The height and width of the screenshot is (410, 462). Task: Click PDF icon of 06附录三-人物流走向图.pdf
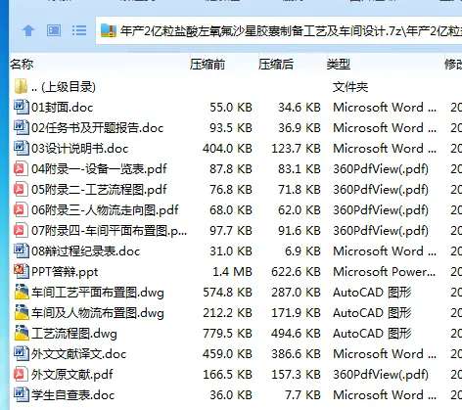(x=21, y=209)
